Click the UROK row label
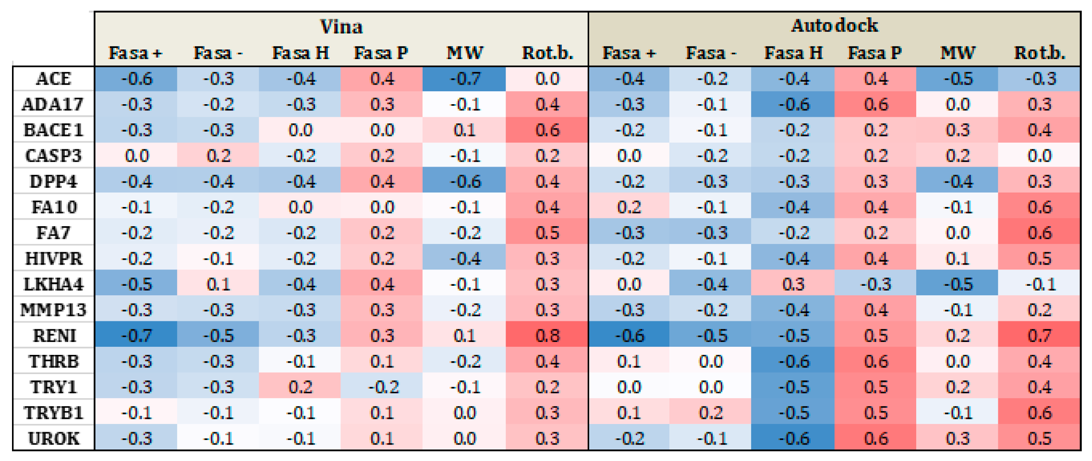The image size is (1092, 461). [x=54, y=438]
